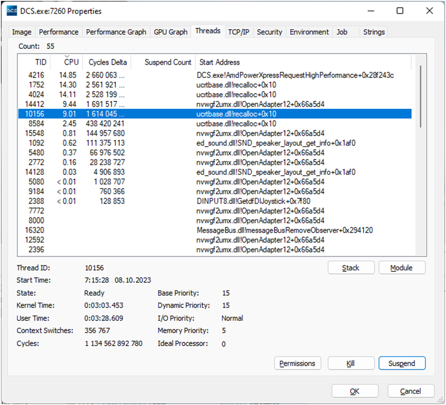Select thread 1092 ed_sound.dll row
This screenshot has width=446, height=405.
click(215, 143)
